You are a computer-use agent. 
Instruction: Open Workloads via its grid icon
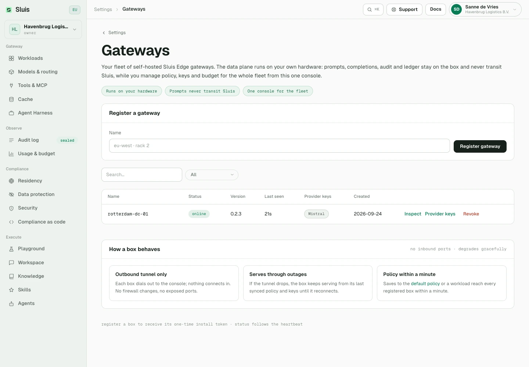(11, 58)
